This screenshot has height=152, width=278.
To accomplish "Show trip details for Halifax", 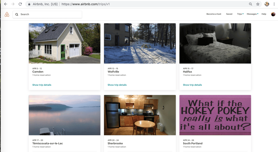I will [x=192, y=85].
